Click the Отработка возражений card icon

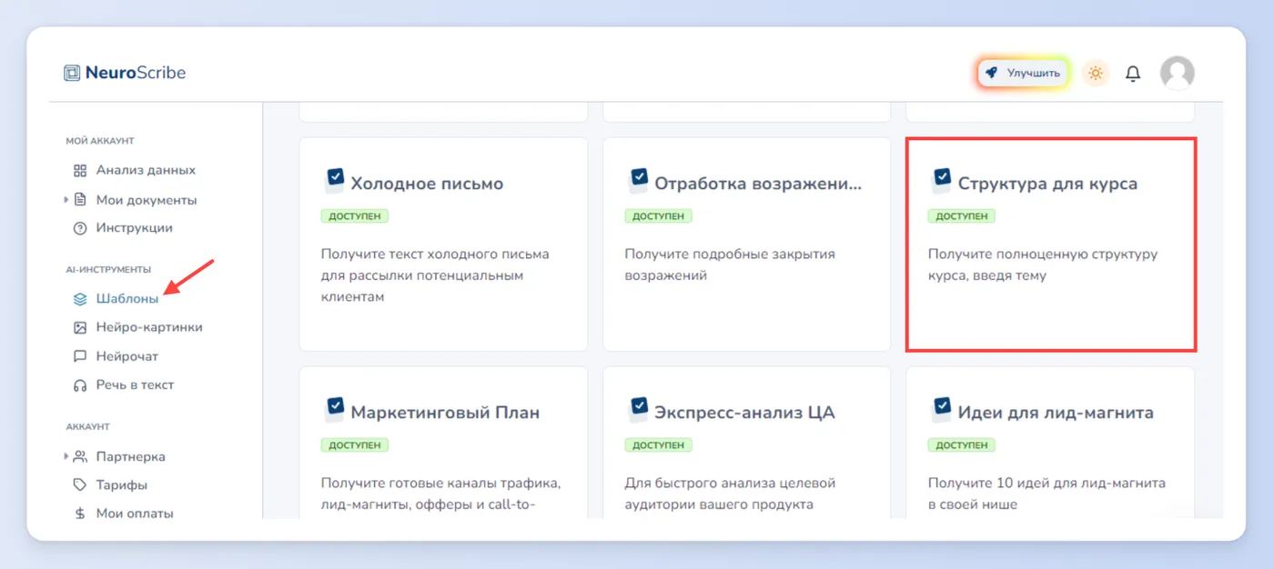pos(638,180)
